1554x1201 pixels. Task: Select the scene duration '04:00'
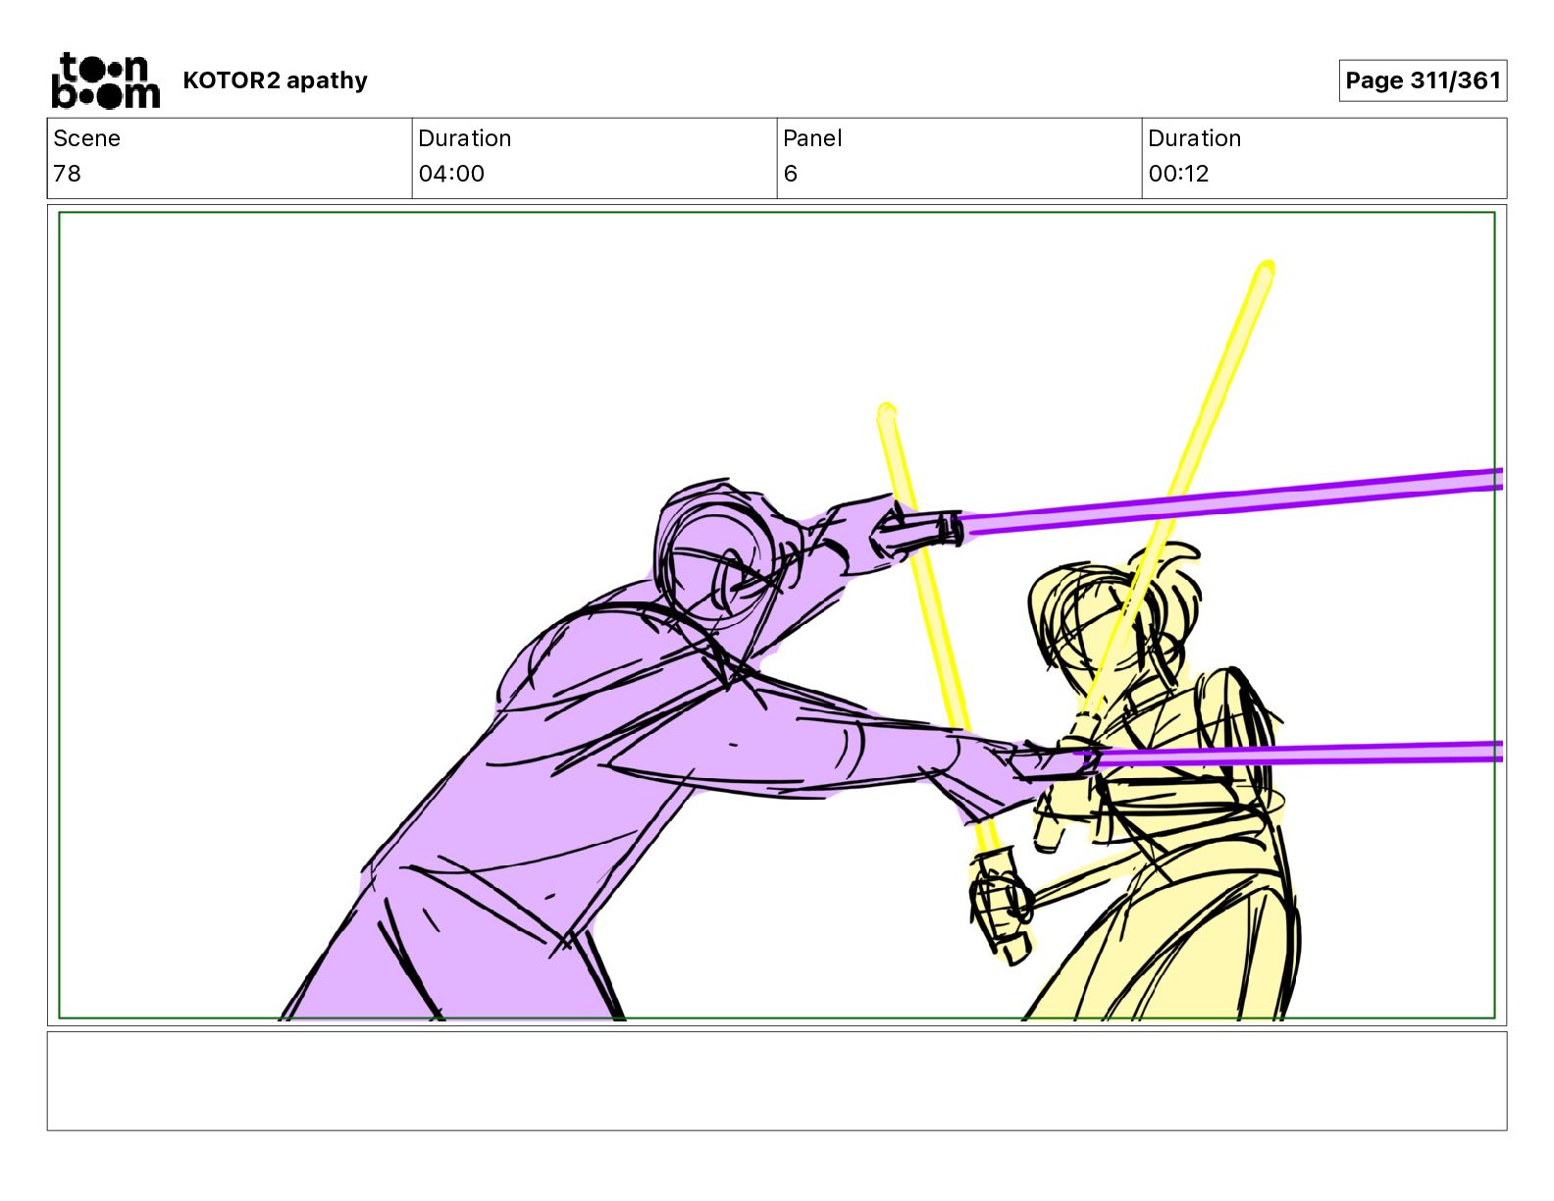click(451, 174)
